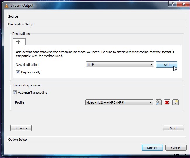The image size is (190, 158).
Task: Collapse the Destination Setup section header
Action: [97, 24]
